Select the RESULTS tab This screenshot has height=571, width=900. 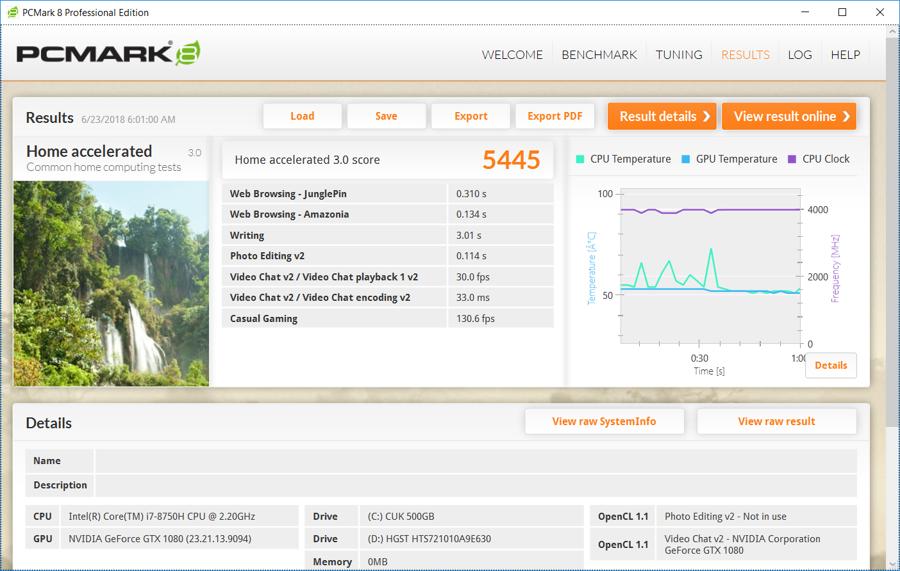[746, 54]
